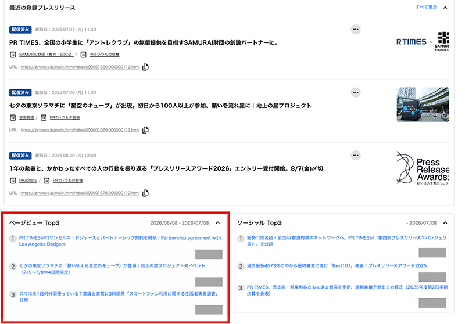Click the 最近の登録プレスリリース heading
The height and width of the screenshot is (324, 465).
[x=42, y=8]
